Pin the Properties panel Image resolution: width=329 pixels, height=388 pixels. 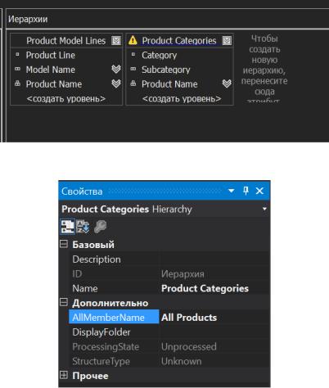246,191
